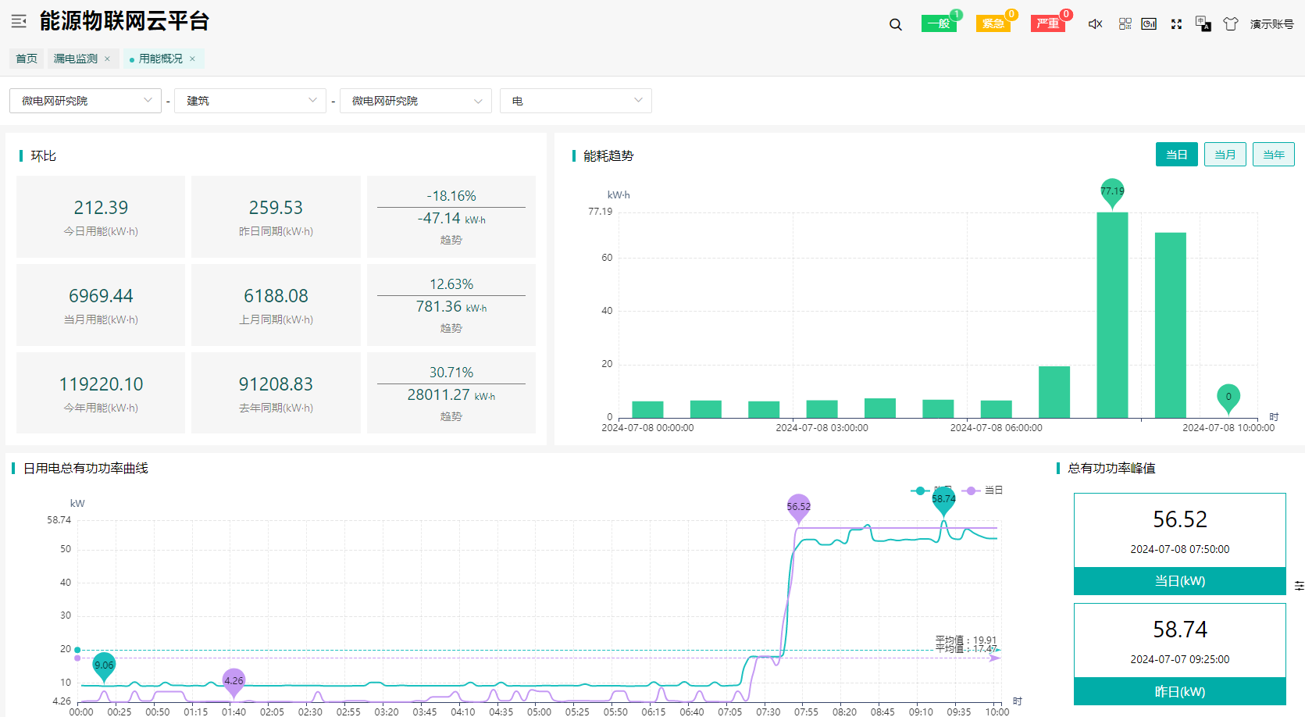The image size is (1305, 717).
Task: Open the dashboard big-screen icon
Action: point(1149,24)
